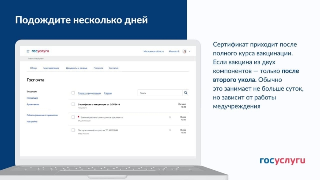Click the Сделать прочитанным link
This screenshot has width=320, height=180.
(89, 93)
